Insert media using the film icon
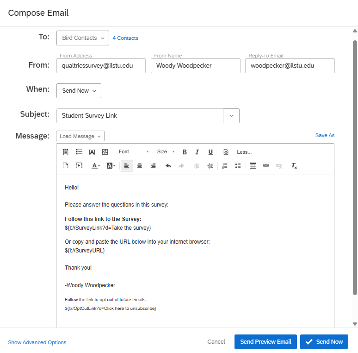The image size is (358, 353). click(79, 165)
